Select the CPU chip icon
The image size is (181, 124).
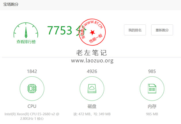[x=32, y=88]
